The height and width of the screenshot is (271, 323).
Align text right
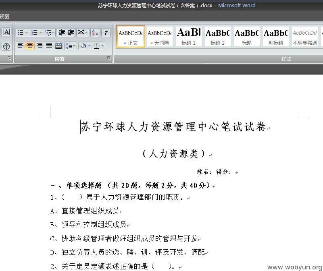point(39,46)
